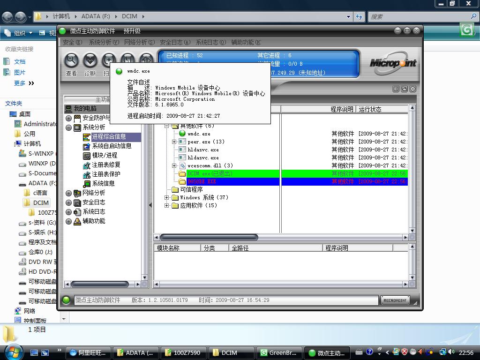
Task: Expand the wcescomm.dll (3) node
Action: (x=174, y=165)
